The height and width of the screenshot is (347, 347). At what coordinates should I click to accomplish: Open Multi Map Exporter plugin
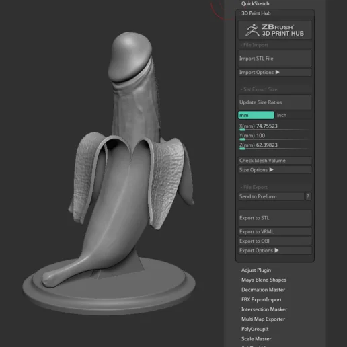(263, 319)
